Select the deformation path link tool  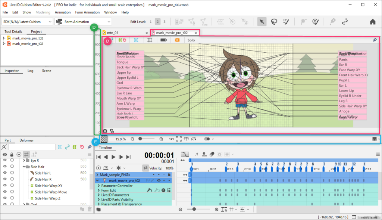coord(345,22)
